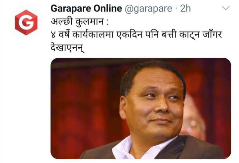Open the tweet via 2h timestamp

tap(185, 9)
